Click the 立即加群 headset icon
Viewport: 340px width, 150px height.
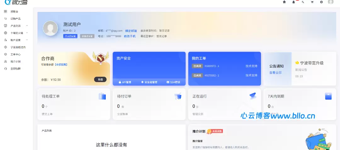[6, 69]
